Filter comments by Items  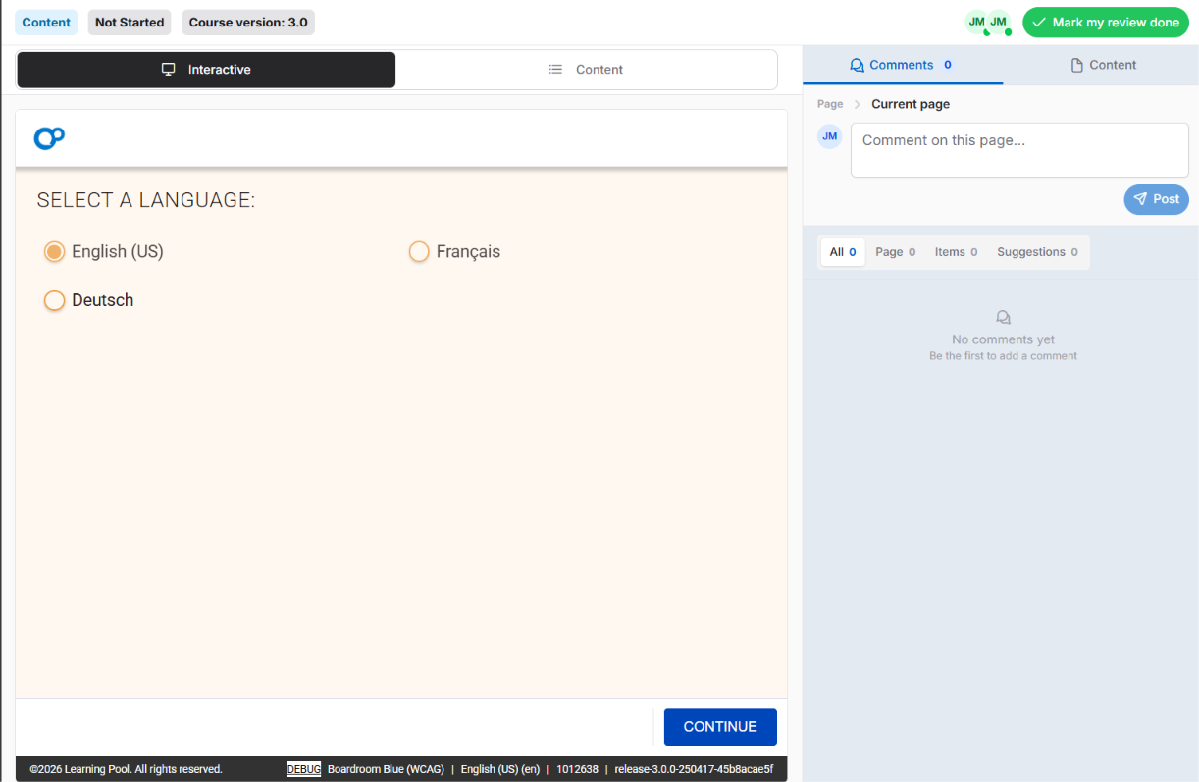(x=956, y=252)
